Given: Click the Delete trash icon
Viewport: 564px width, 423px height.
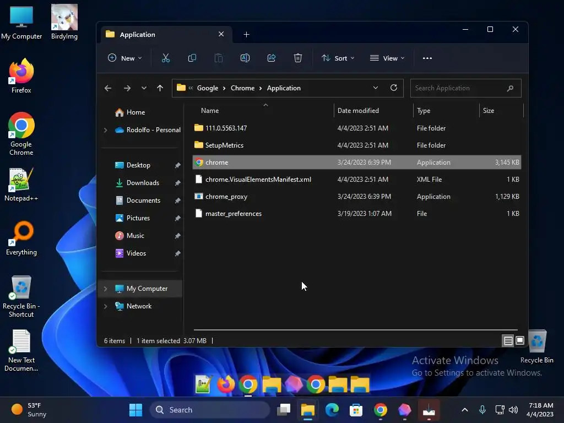Looking at the screenshot, I should click(x=298, y=58).
